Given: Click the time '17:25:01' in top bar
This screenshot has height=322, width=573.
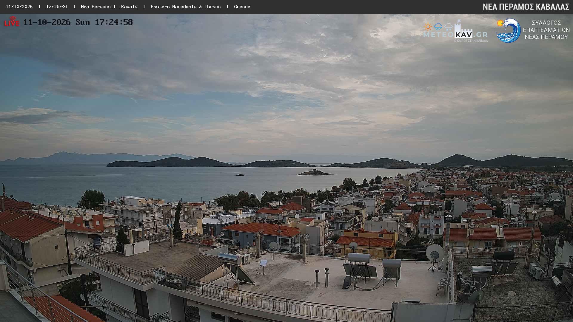Looking at the screenshot, I should pos(57,7).
